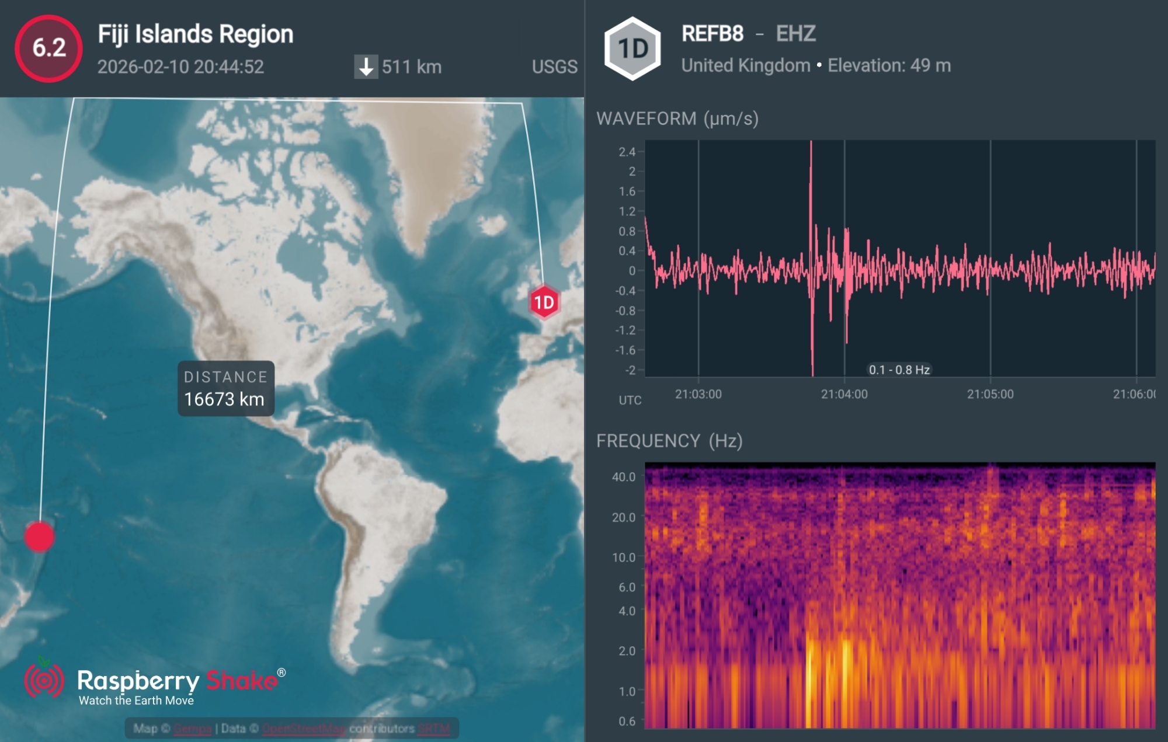Image resolution: width=1168 pixels, height=742 pixels.
Task: Open the Gempa attribution link
Action: click(192, 729)
